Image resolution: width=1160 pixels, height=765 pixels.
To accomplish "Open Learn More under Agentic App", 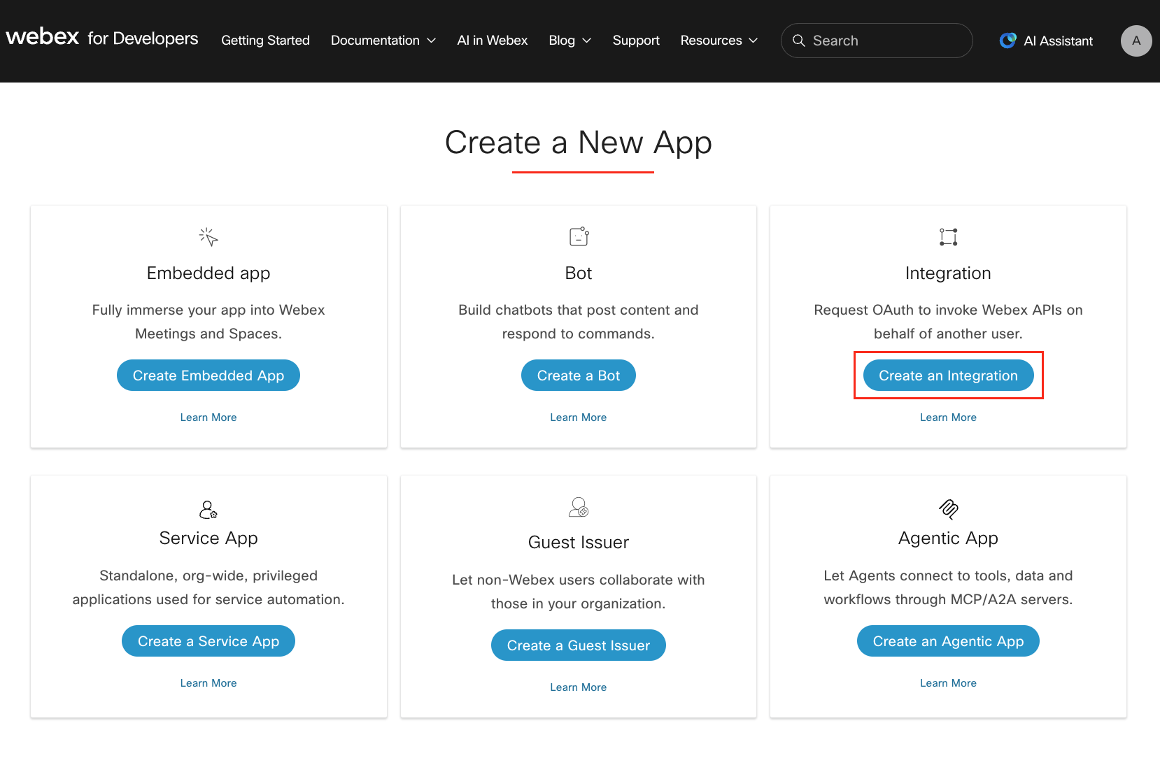I will click(x=948, y=683).
